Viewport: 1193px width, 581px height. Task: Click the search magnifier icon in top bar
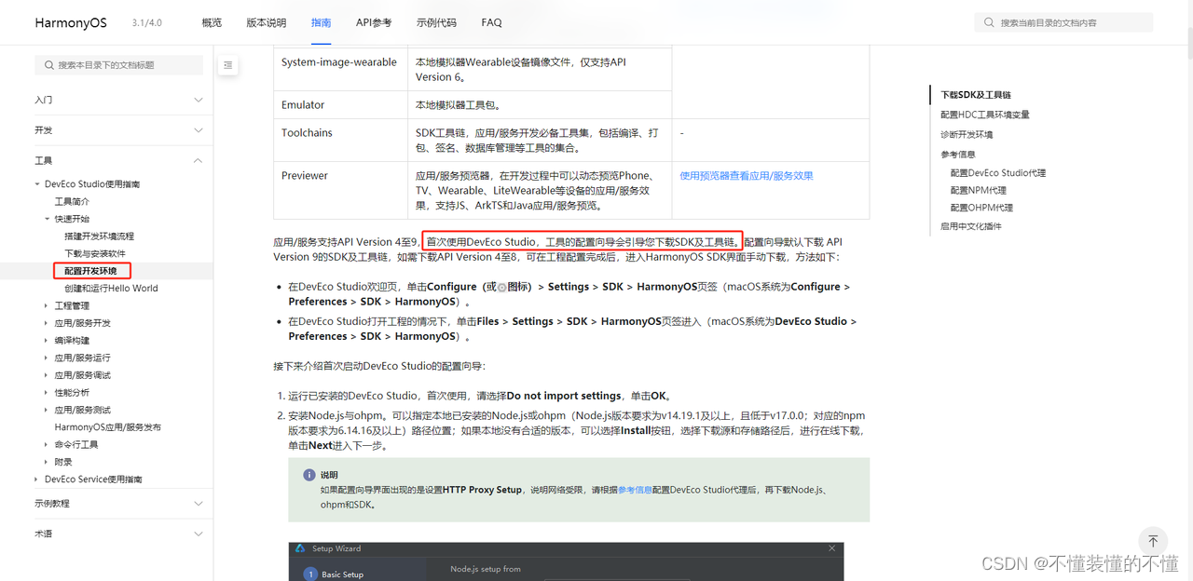coord(989,22)
